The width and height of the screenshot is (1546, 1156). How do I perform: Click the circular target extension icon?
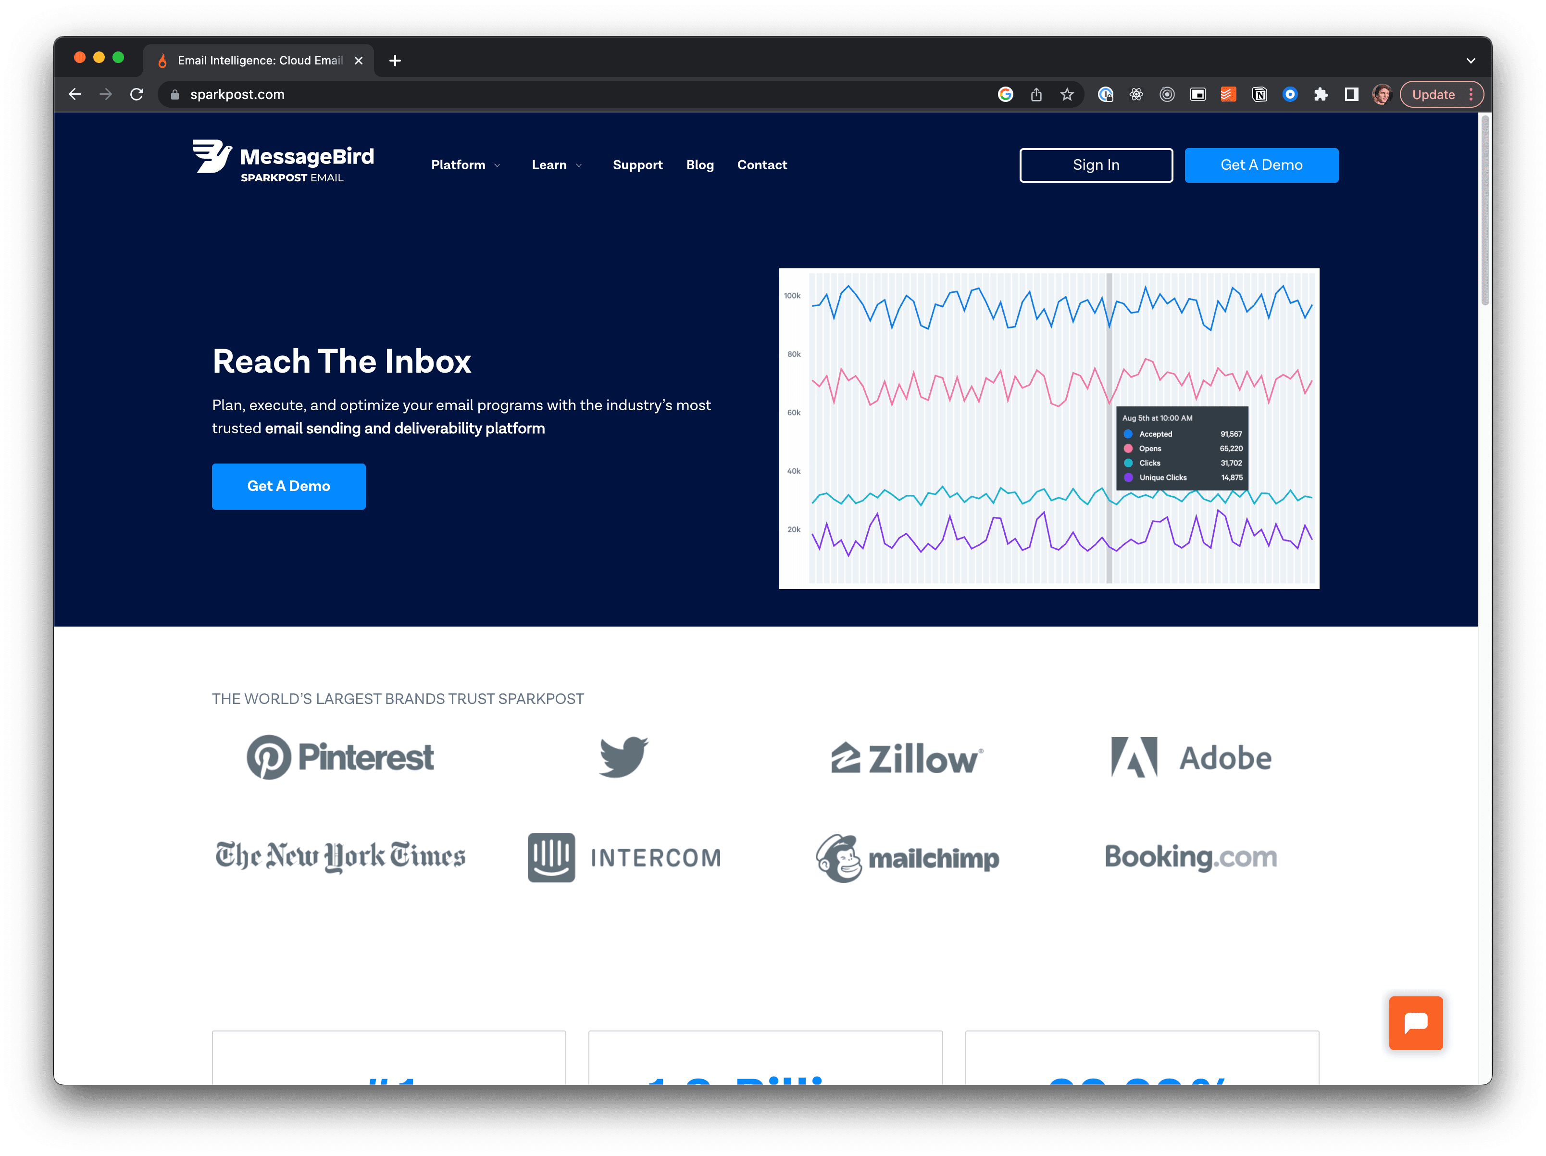(x=1167, y=94)
